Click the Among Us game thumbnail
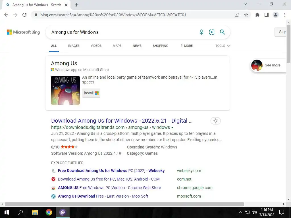The height and width of the screenshot is (218, 291). point(65,90)
